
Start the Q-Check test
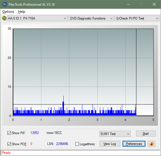[x=146, y=134]
